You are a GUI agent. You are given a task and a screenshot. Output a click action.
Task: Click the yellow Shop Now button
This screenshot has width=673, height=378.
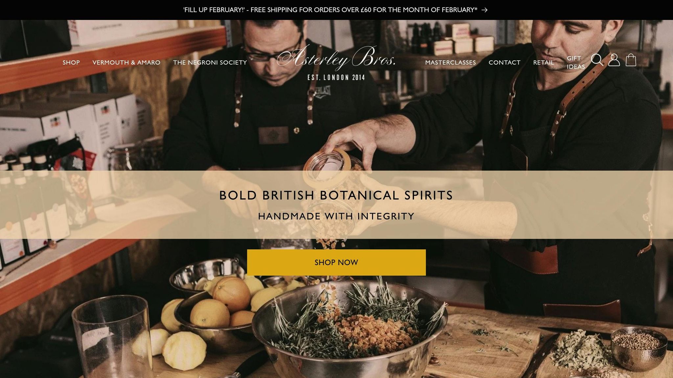coord(336,262)
